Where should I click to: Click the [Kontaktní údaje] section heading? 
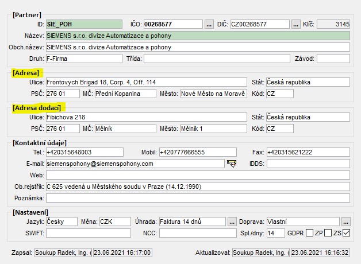click(x=40, y=143)
